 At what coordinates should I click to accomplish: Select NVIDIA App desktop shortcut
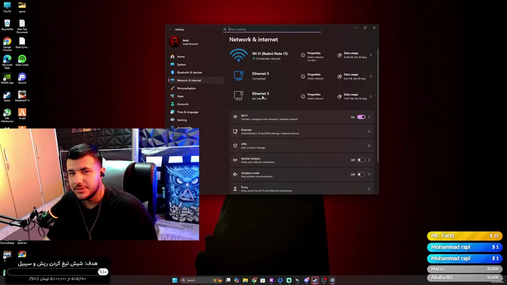(x=7, y=78)
